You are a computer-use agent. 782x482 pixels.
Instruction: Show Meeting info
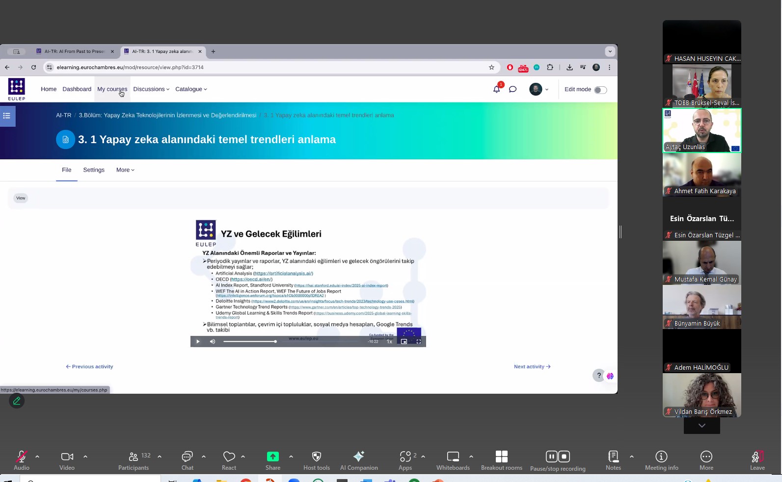[x=662, y=460]
